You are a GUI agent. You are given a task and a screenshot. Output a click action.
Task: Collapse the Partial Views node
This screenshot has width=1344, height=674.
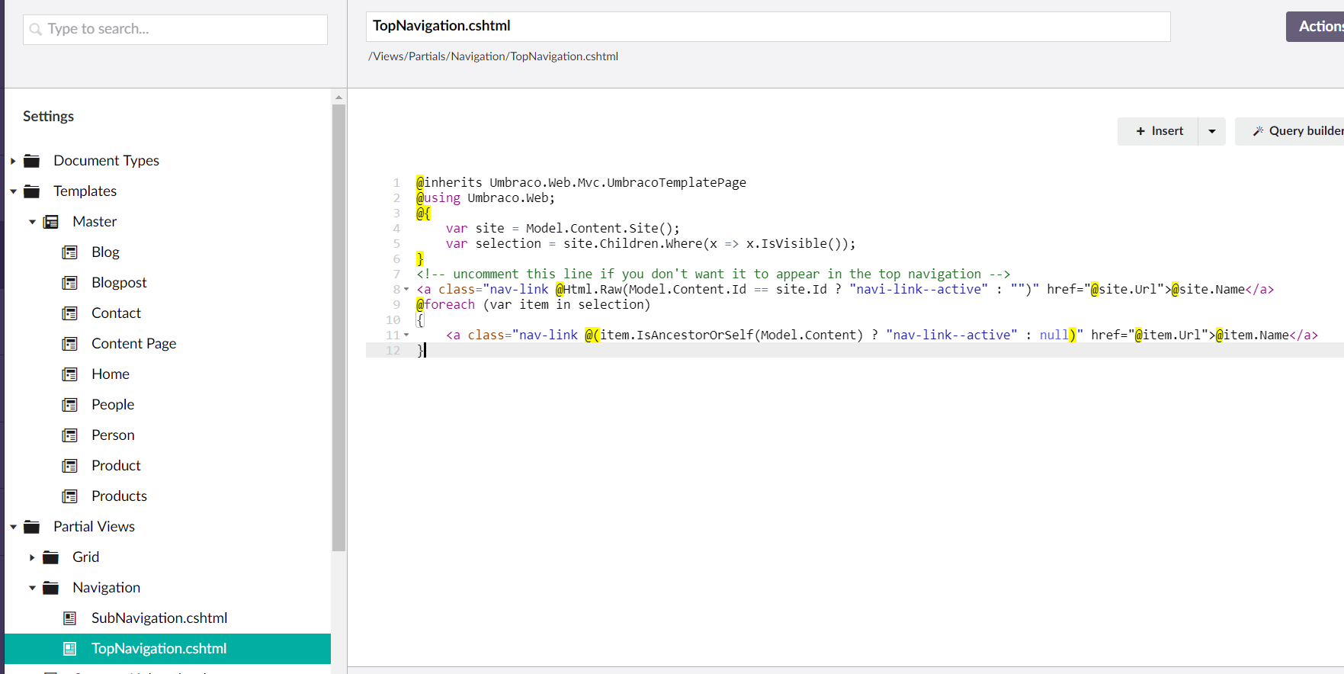click(13, 527)
